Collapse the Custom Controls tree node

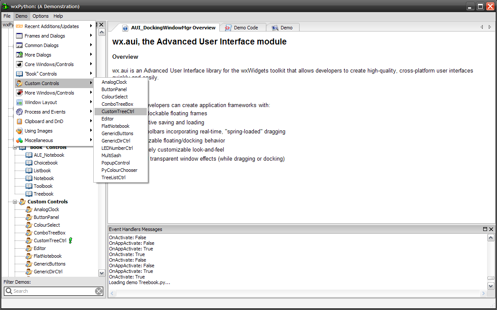(15, 202)
